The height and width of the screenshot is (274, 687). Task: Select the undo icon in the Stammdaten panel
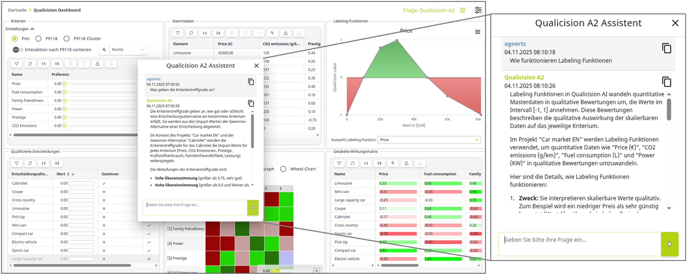point(259,33)
